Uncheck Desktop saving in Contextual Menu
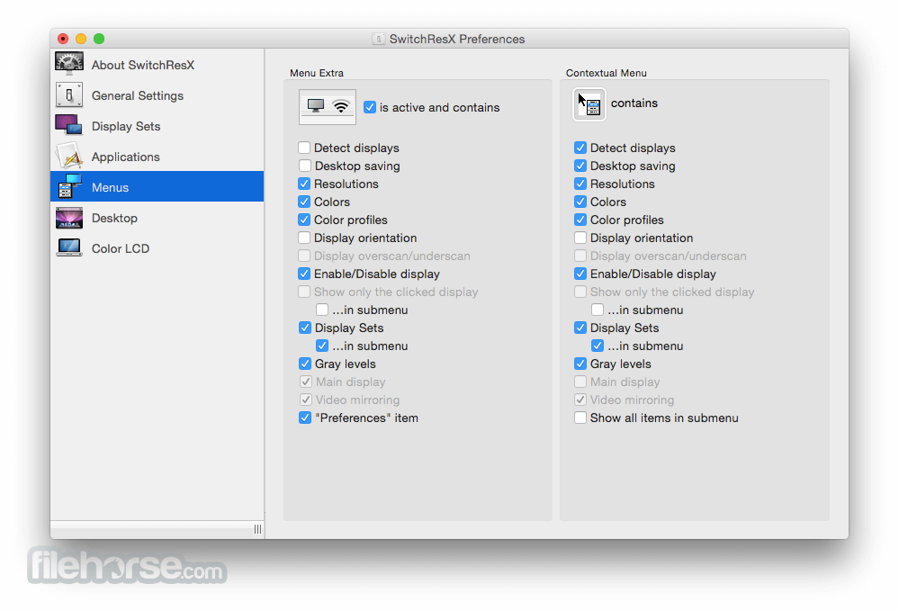This screenshot has width=899, height=611. [580, 166]
